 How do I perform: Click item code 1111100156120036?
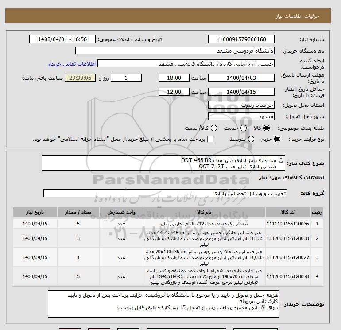(x=288, y=224)
